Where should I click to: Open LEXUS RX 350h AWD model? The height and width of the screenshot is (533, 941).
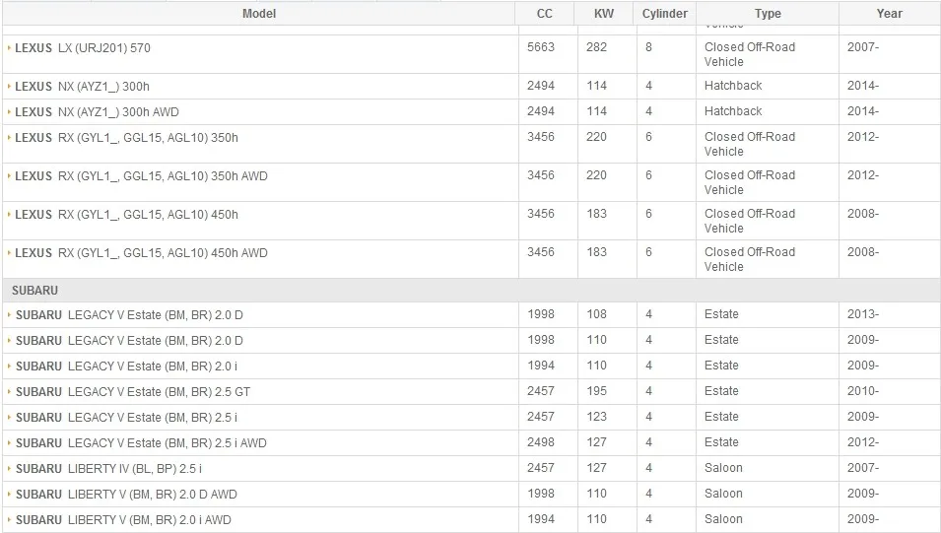(x=141, y=176)
